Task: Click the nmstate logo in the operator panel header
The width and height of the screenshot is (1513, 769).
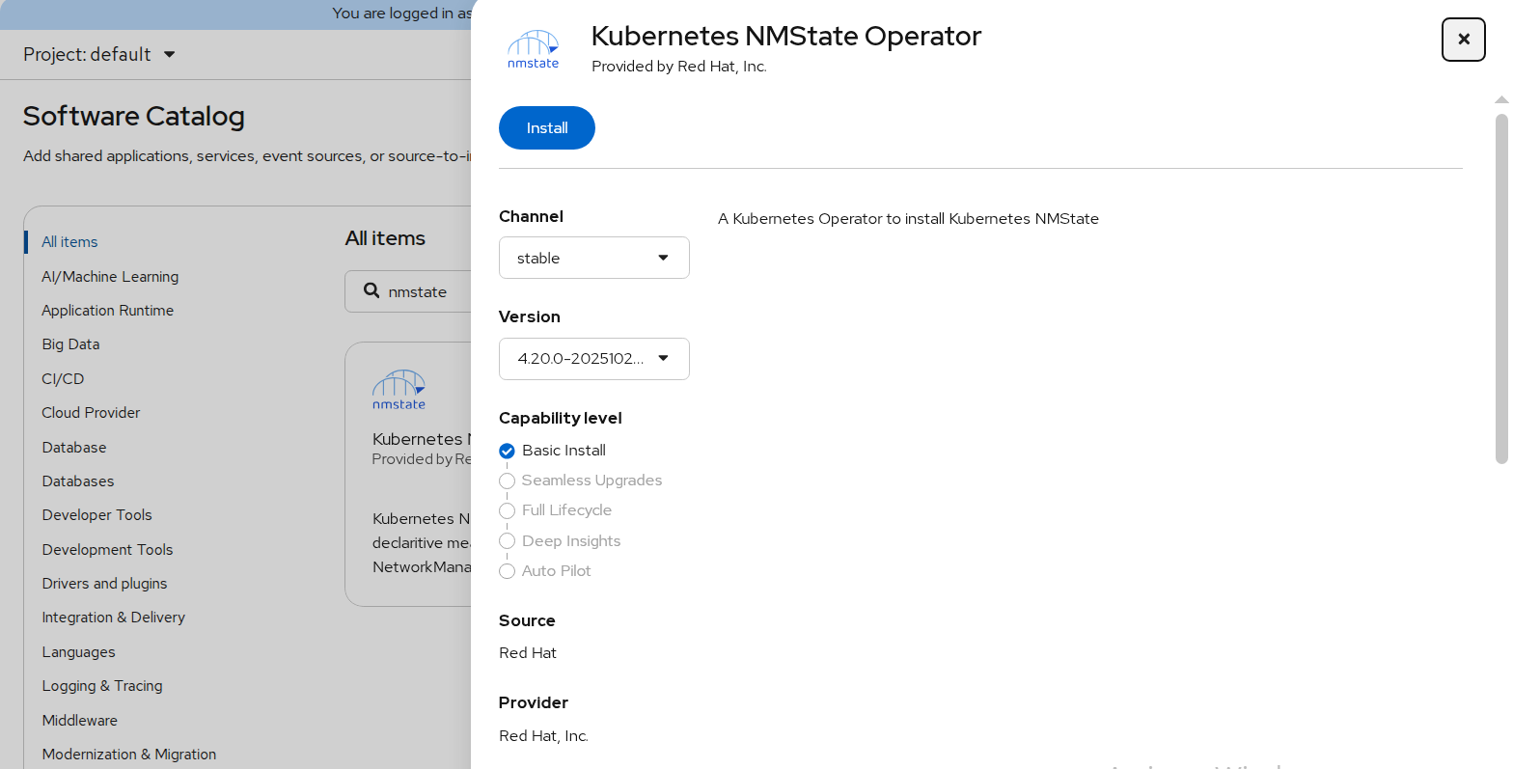Action: tap(533, 49)
